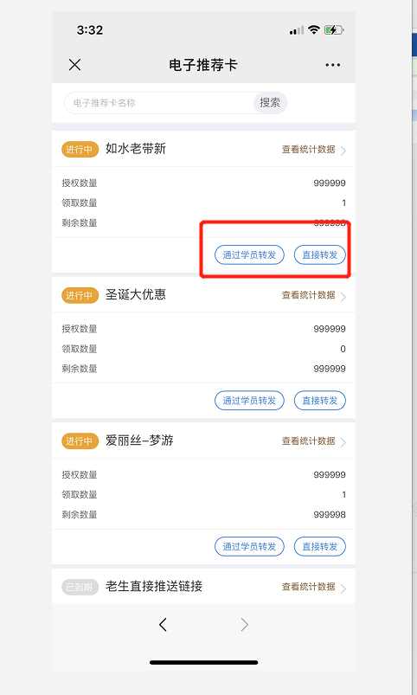This screenshot has width=417, height=695.
Task: Focus the 电子推荐卡名称 search field
Action: point(159,103)
